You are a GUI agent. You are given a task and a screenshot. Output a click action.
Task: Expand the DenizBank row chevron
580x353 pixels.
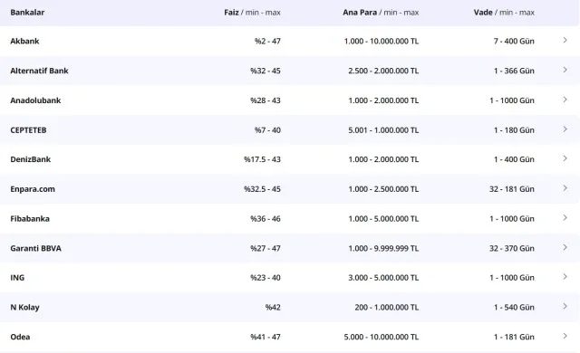tap(565, 158)
